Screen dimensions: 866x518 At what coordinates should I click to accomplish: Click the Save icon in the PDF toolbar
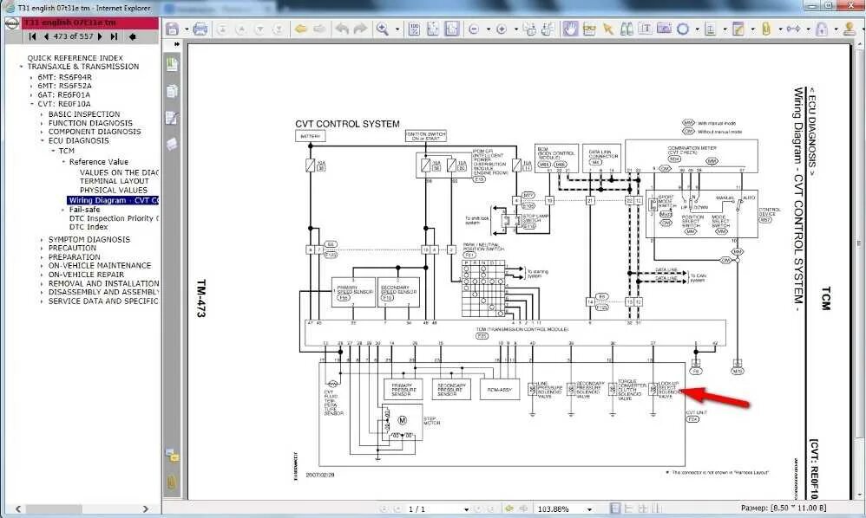click(172, 29)
